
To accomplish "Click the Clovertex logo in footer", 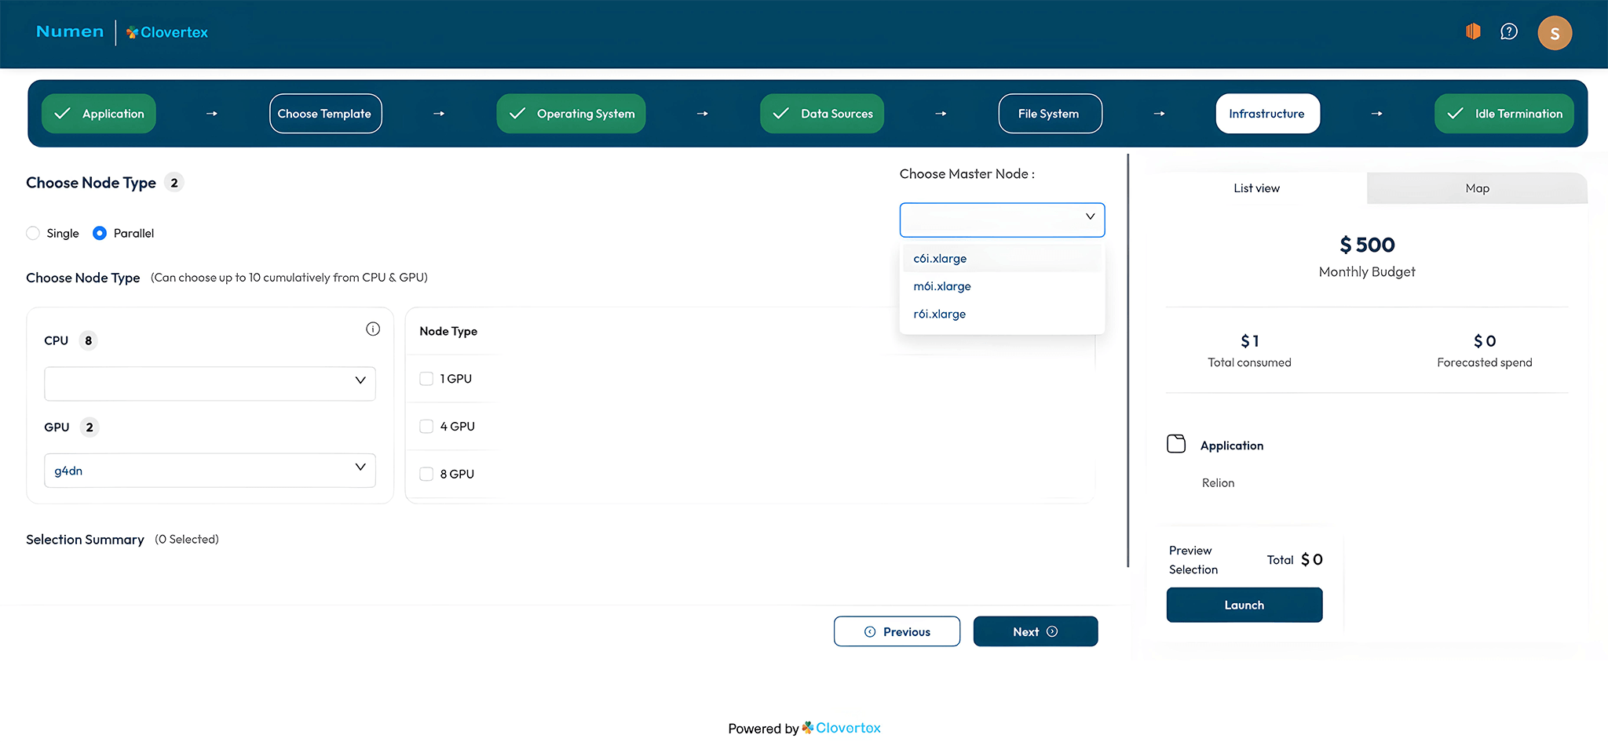I will coord(841,728).
